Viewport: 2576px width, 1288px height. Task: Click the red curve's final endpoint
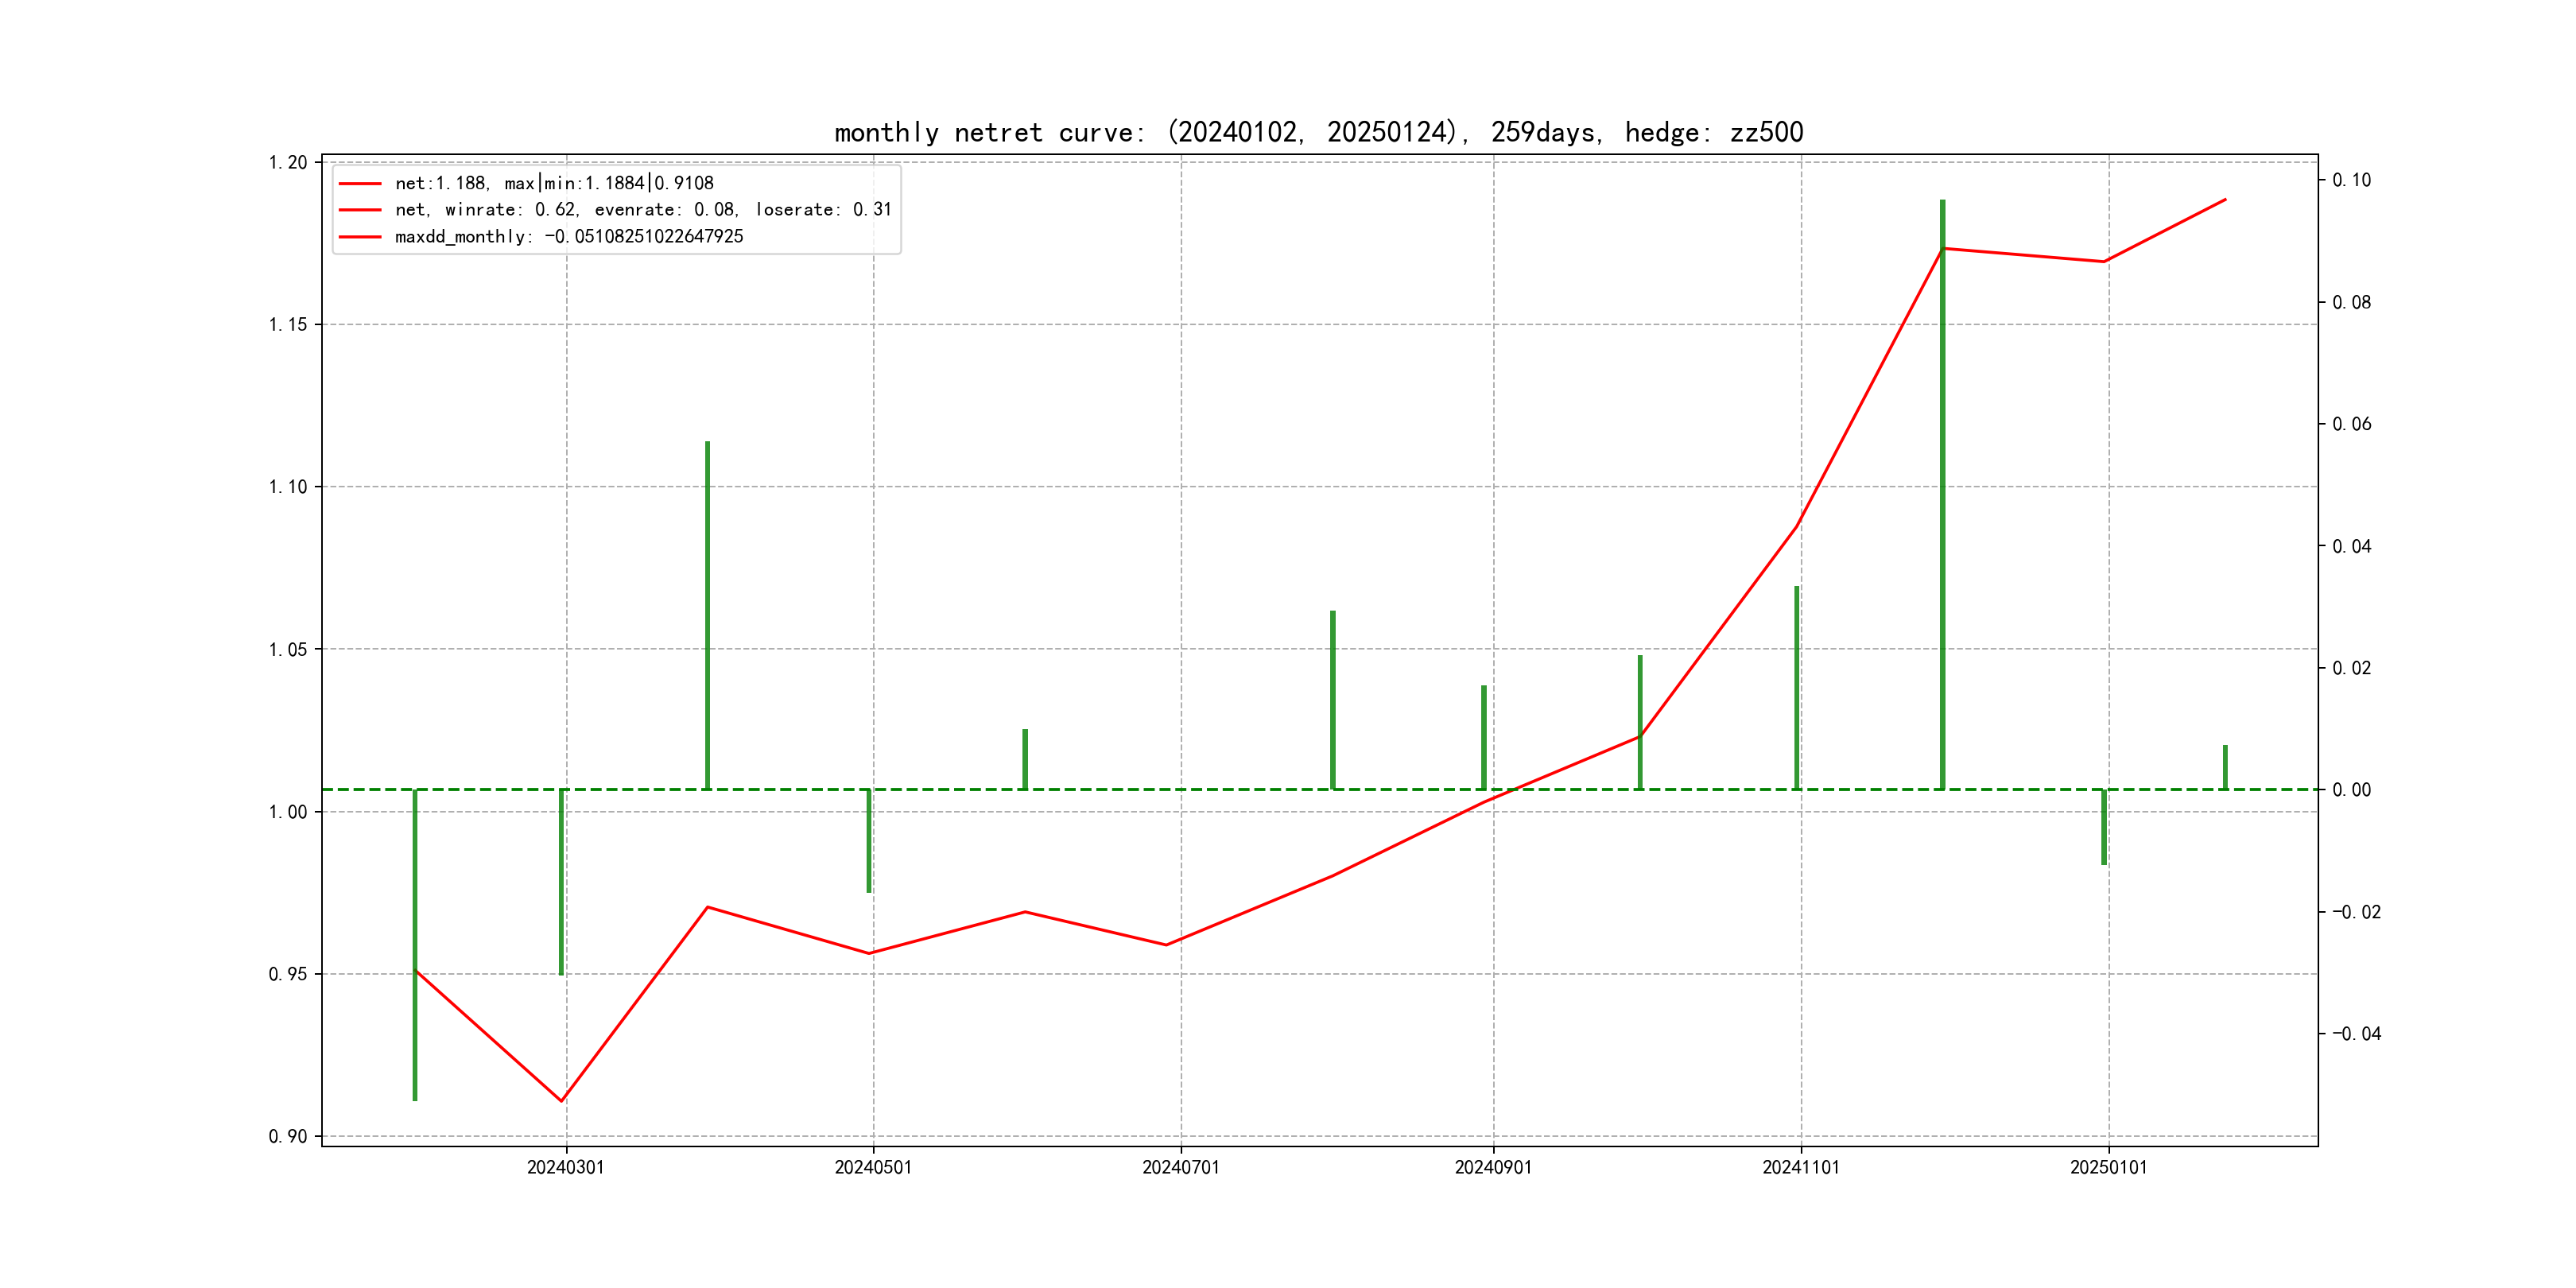tap(2225, 200)
